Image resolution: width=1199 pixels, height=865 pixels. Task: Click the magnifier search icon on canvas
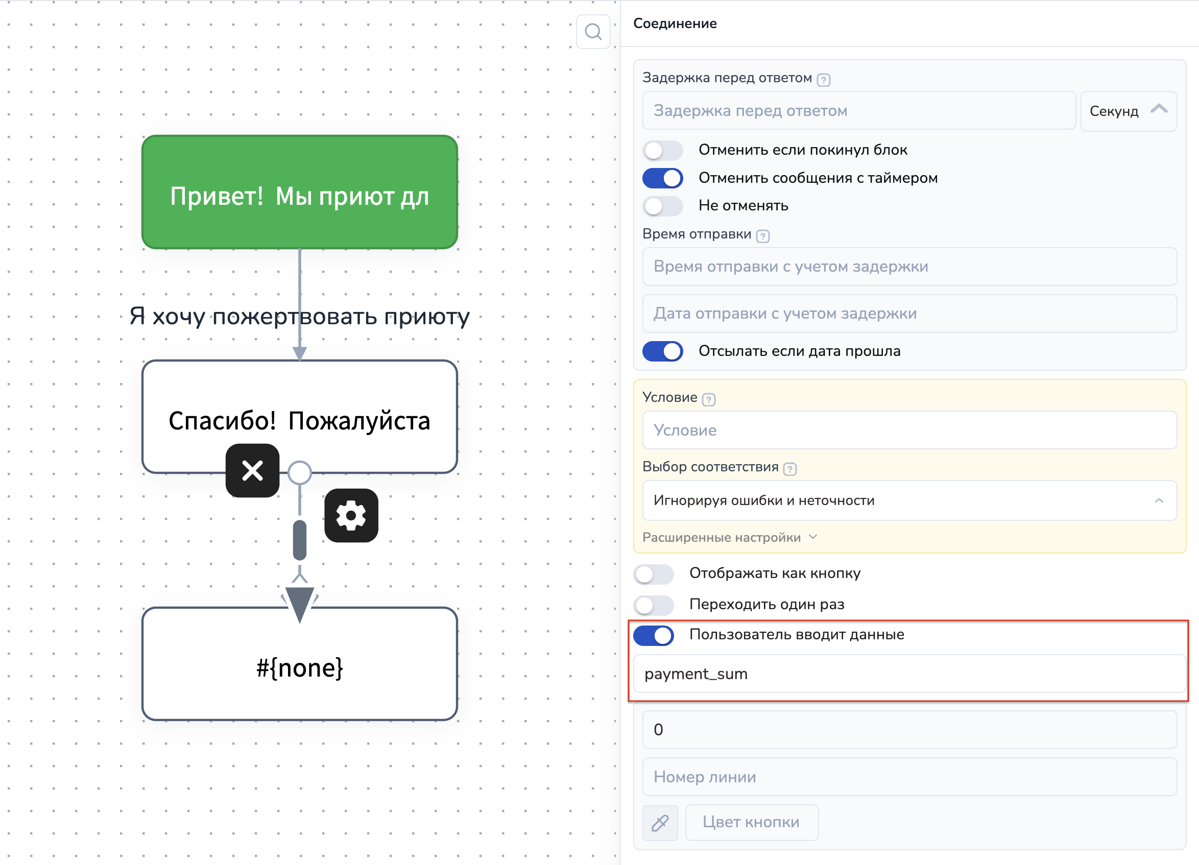tap(593, 32)
